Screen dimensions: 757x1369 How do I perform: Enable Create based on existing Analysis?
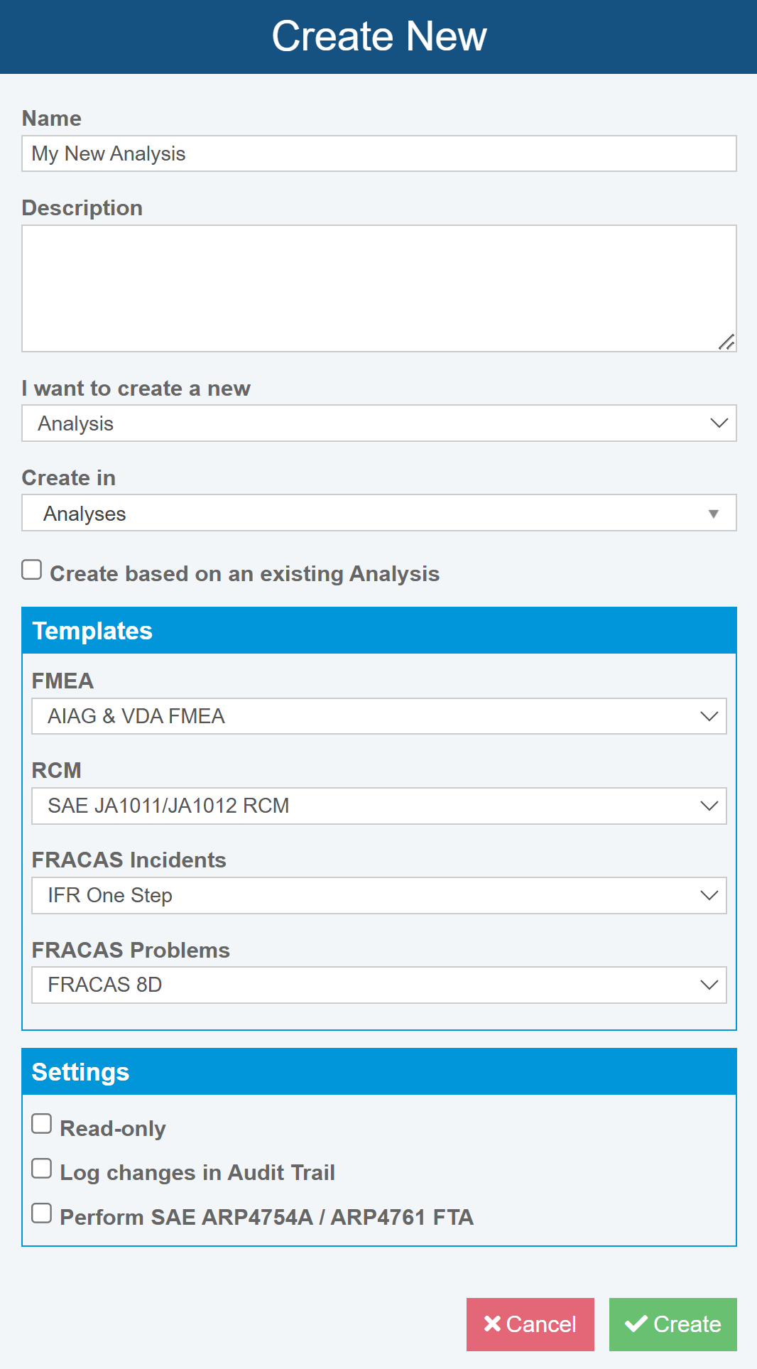[32, 570]
